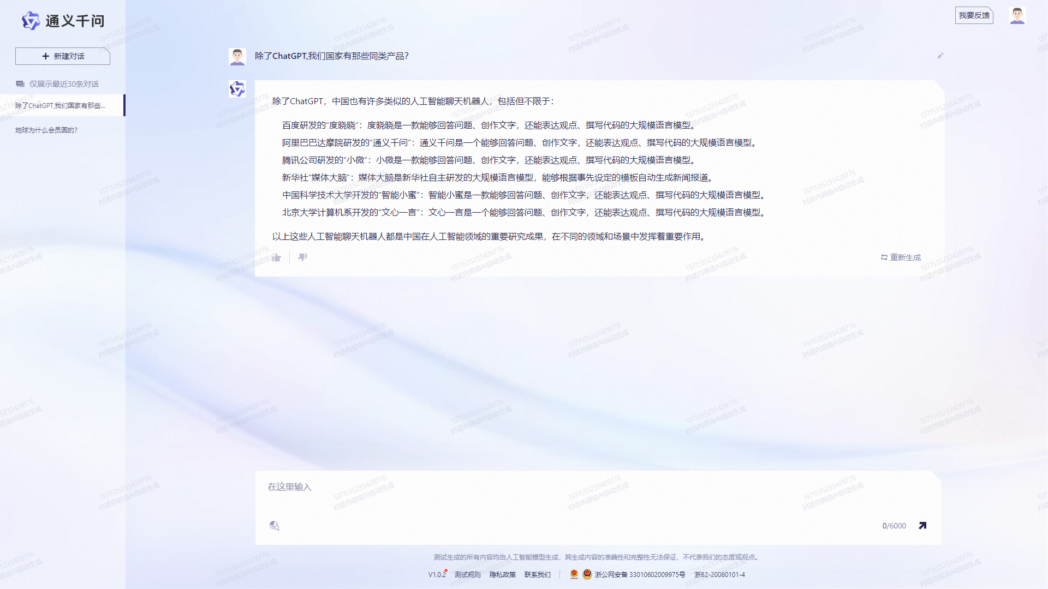Click the first red emblem badge in the footer
This screenshot has height=589, width=1048.
pos(574,574)
